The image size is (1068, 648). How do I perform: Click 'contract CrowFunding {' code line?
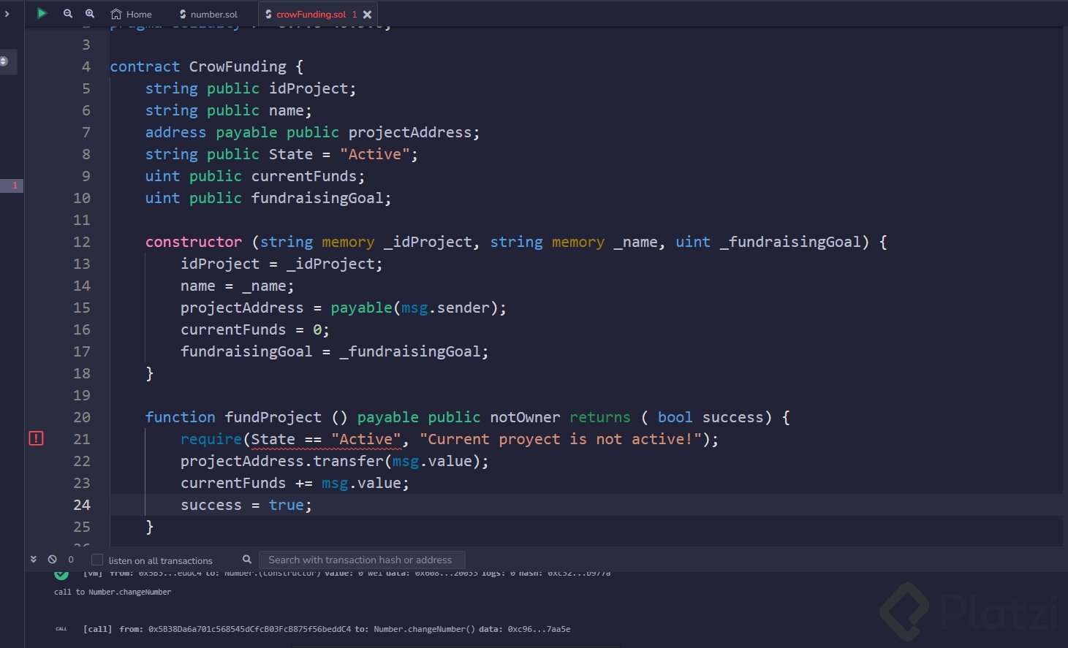coord(207,66)
